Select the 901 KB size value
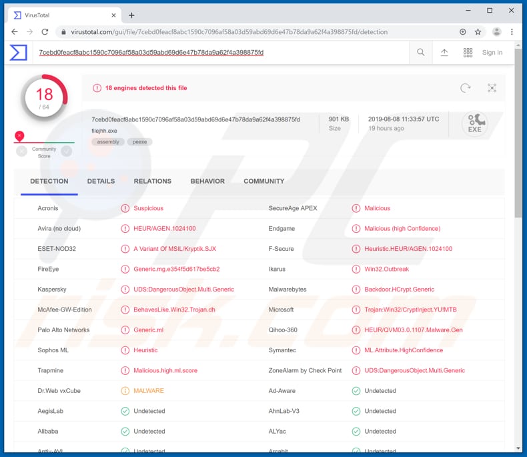The width and height of the screenshot is (527, 457). click(339, 119)
